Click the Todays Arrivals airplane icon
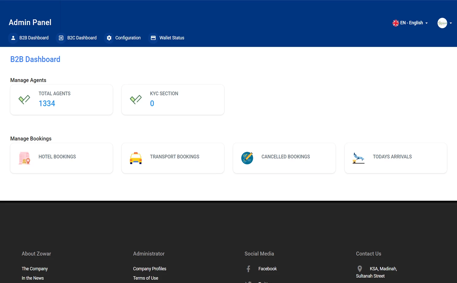 point(359,158)
